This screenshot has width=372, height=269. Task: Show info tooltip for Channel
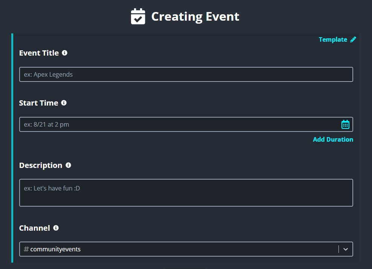[56, 228]
